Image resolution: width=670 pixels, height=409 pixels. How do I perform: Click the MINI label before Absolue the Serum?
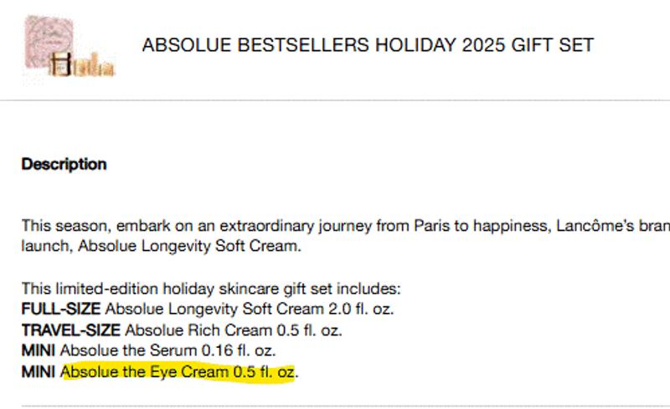coord(39,350)
